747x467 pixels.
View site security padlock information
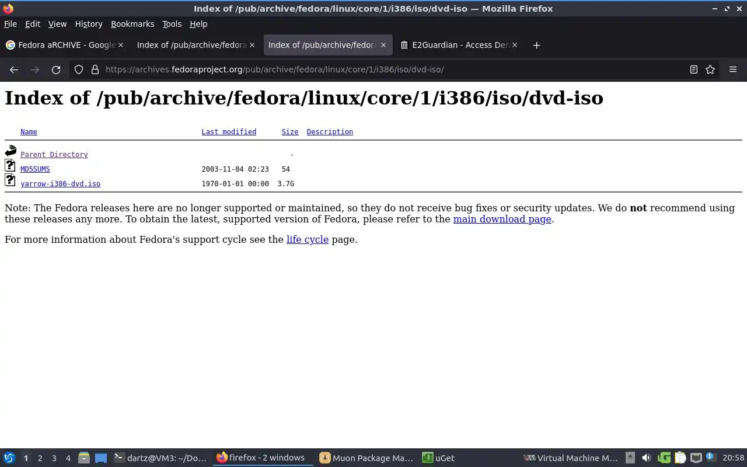pos(95,69)
